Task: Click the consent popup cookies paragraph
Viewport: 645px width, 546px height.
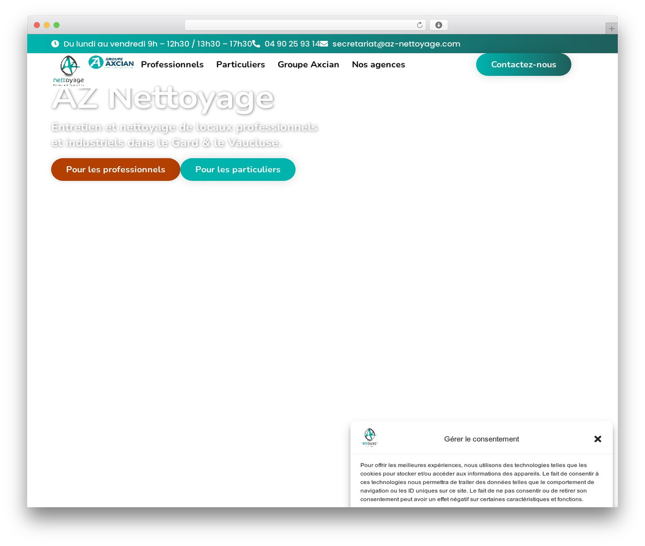Action: (479, 482)
